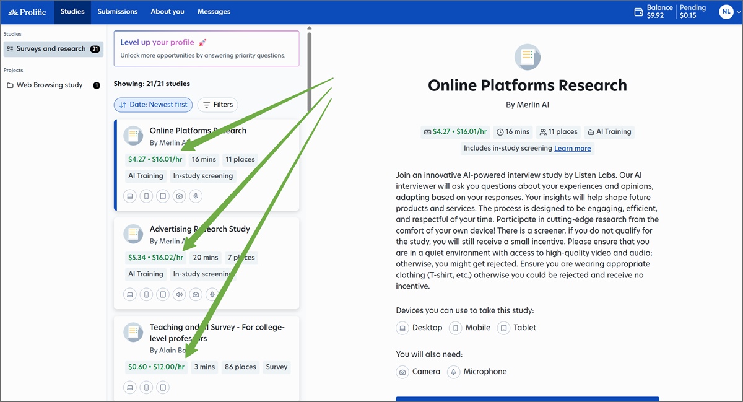
Task: Click the Microphone icon under 'You will also need'
Action: pyautogui.click(x=454, y=372)
